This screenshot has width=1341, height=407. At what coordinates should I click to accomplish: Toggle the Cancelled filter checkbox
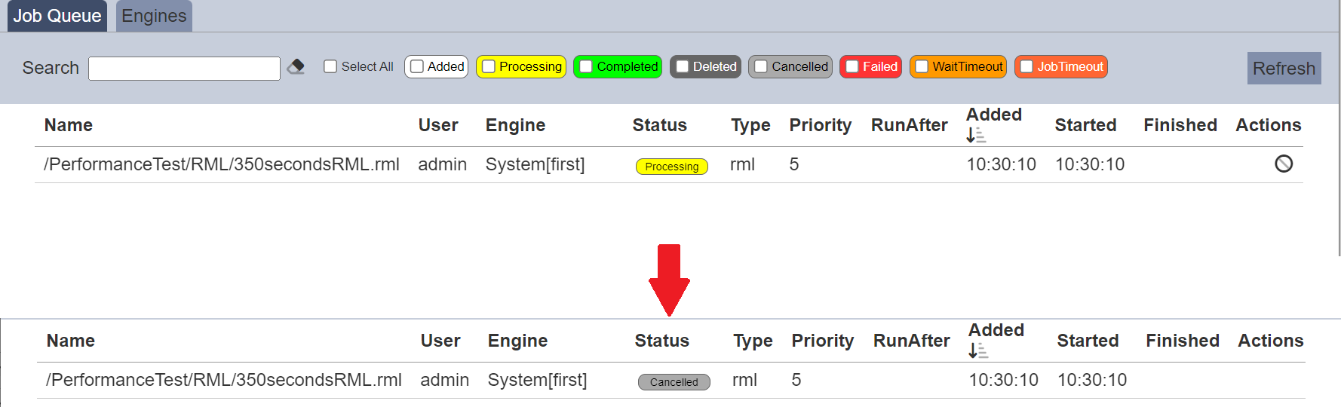761,66
